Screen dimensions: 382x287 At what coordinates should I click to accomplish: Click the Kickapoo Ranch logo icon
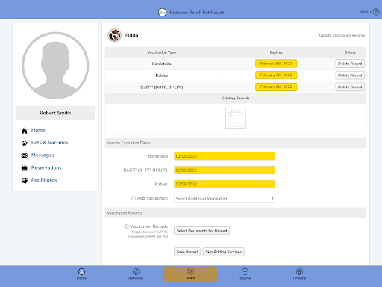pos(162,12)
